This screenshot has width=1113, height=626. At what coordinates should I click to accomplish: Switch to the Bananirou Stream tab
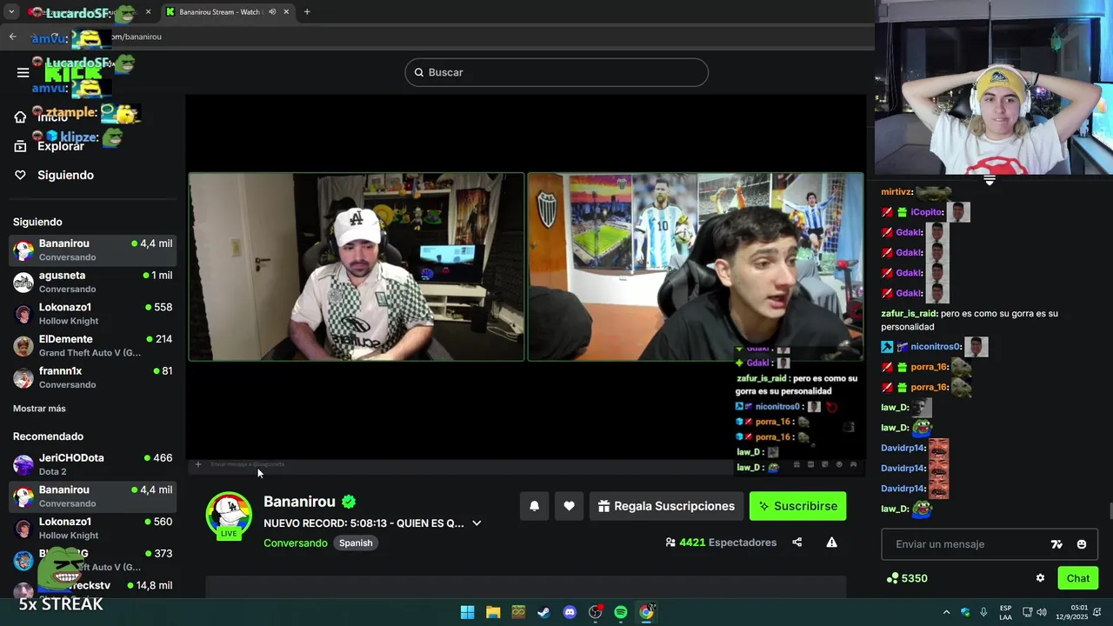pyautogui.click(x=226, y=12)
